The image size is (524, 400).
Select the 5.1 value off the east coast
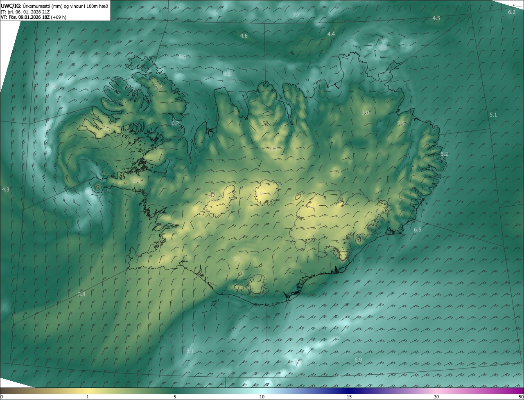tap(493, 115)
